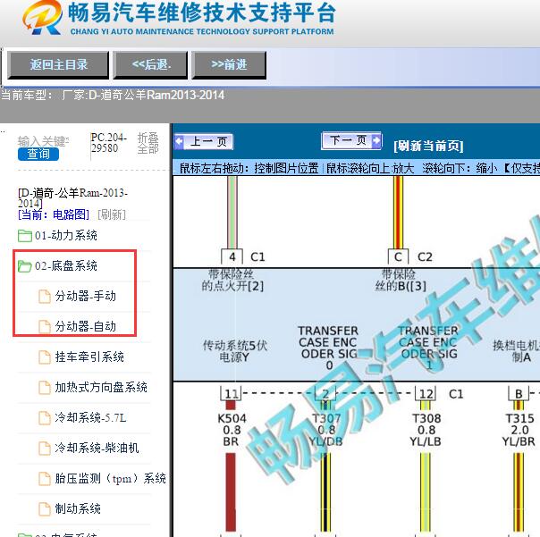Click document icon beside 加热式方向盘系统
This screenshot has height=537, width=540.
tap(45, 387)
